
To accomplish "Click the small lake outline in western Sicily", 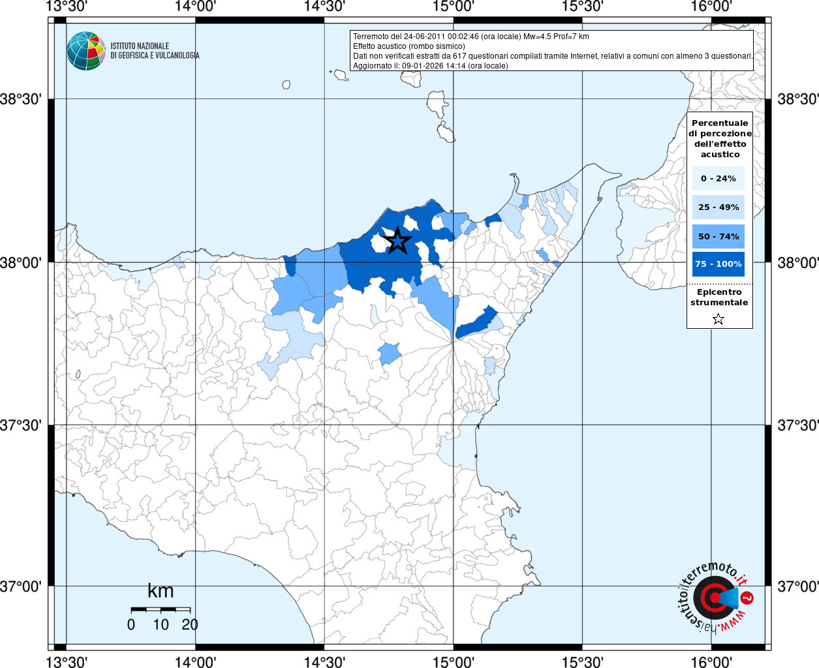I will pos(78,374).
